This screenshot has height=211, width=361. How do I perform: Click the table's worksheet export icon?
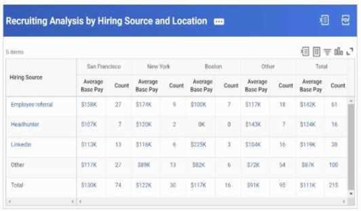(317, 52)
